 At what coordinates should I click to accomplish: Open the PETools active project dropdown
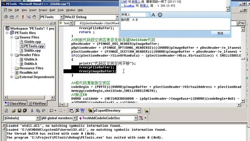point(62,17)
